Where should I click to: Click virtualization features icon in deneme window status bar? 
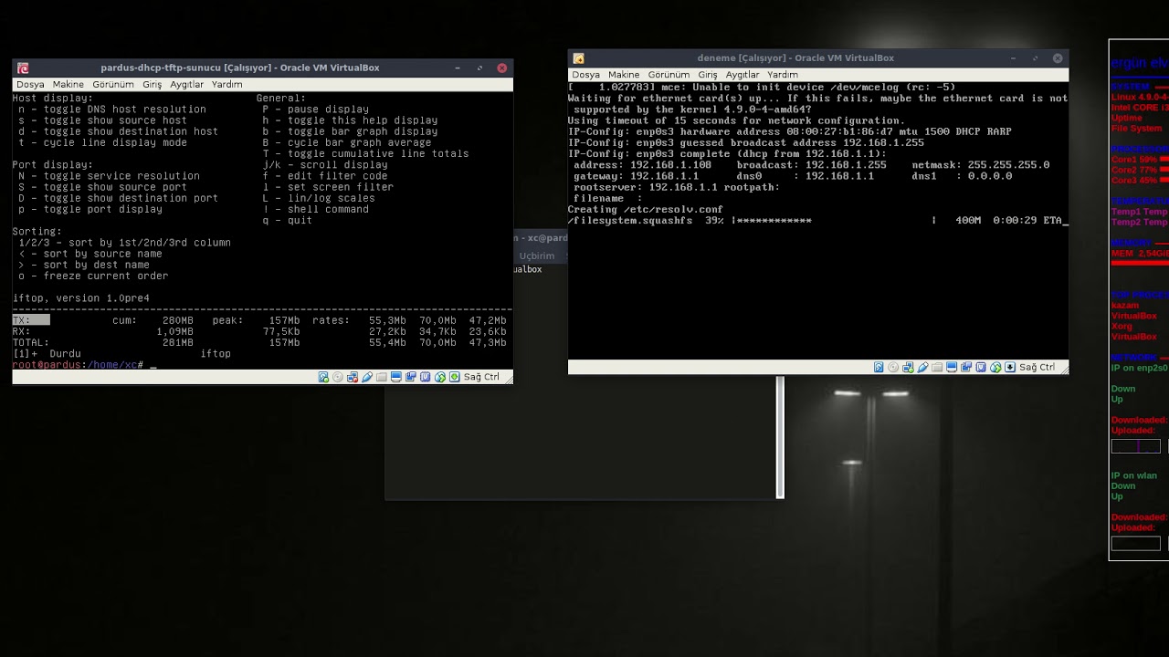coord(981,367)
